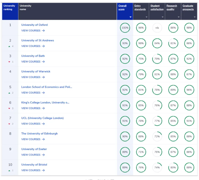Open University of Oxford link
The image size is (199, 180).
coord(34,25)
